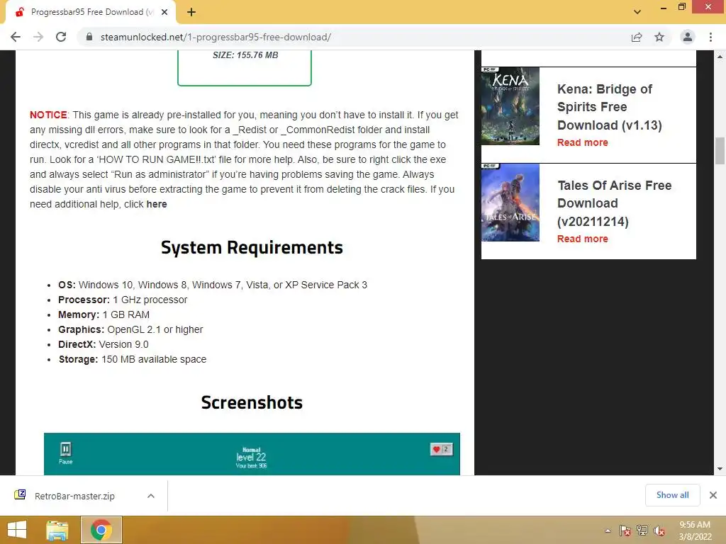726x544 pixels.
Task: Click page scrollbar up arrow
Action: pos(720,57)
